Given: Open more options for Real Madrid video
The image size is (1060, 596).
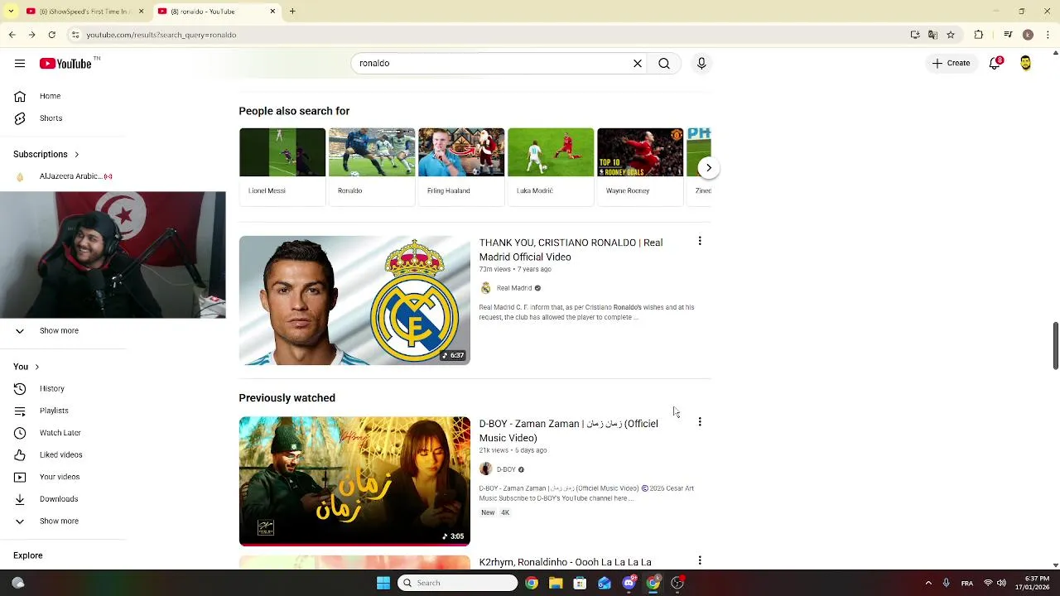Looking at the screenshot, I should pyautogui.click(x=700, y=241).
